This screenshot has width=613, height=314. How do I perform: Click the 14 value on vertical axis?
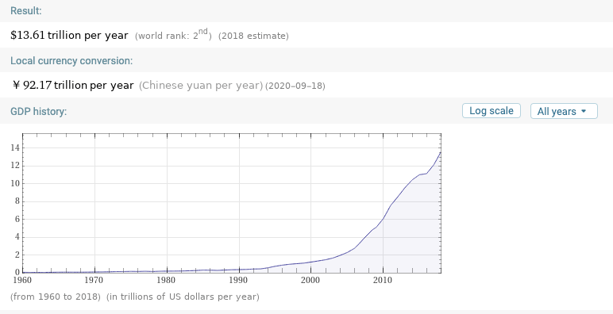click(x=15, y=147)
